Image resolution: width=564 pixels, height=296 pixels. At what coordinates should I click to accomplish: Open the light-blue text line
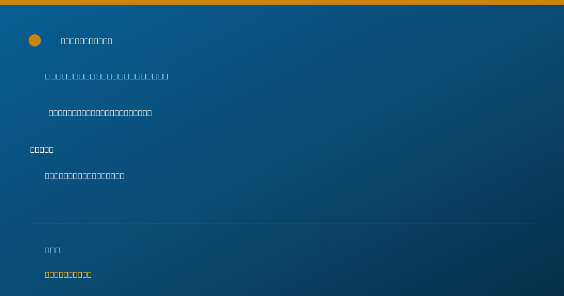click(x=106, y=76)
